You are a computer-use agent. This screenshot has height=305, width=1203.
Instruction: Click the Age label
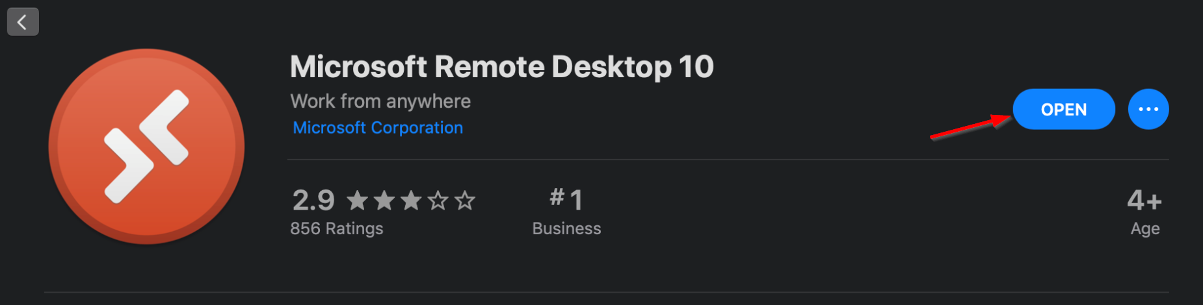coord(1145,229)
